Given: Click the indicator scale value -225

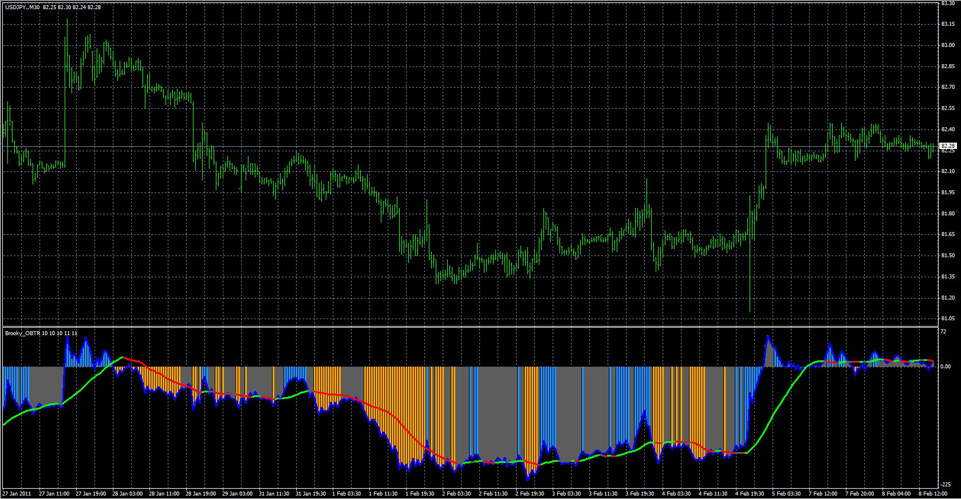Looking at the screenshot, I should (x=946, y=485).
